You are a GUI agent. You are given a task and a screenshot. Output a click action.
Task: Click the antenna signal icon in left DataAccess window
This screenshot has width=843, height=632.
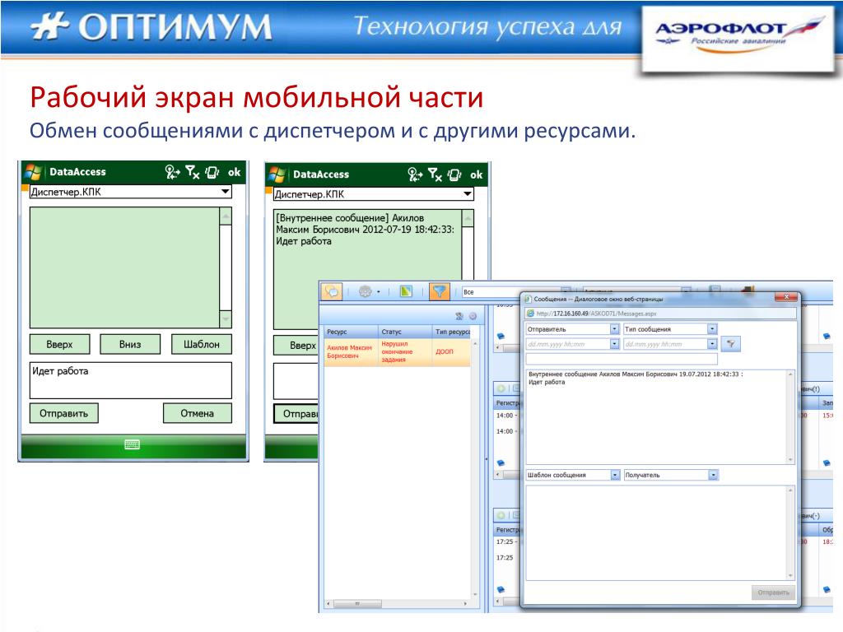193,172
